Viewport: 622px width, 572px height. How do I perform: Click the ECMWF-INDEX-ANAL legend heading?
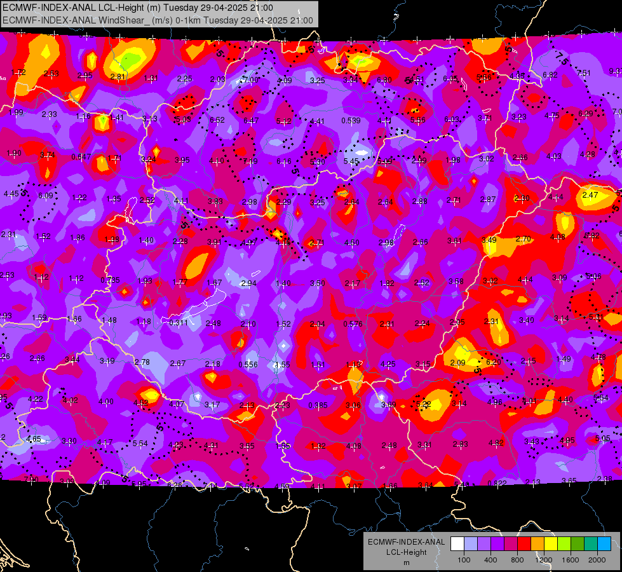[406, 542]
